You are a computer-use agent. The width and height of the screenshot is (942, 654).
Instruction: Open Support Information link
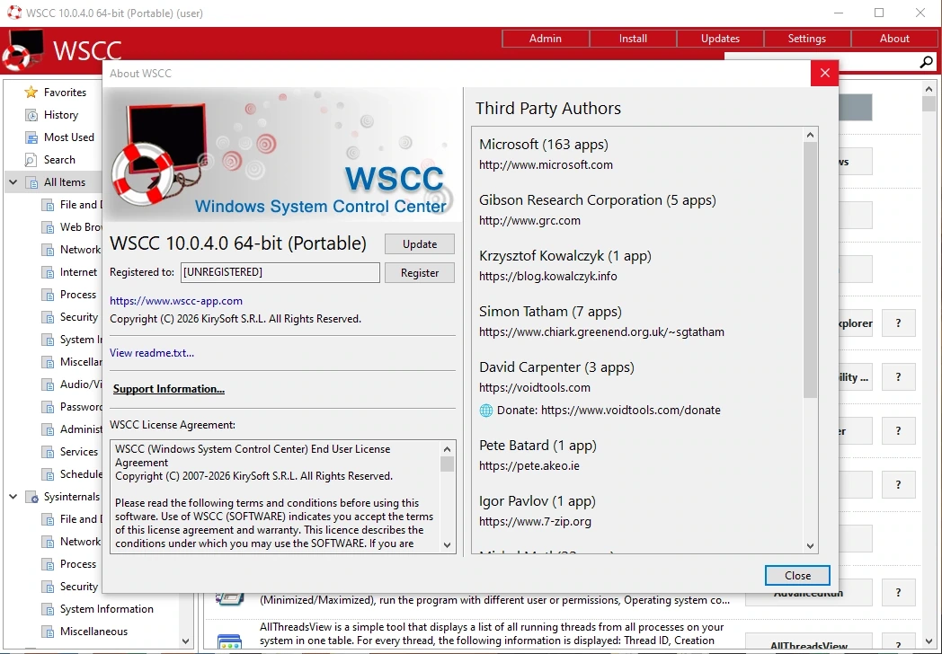coord(169,389)
